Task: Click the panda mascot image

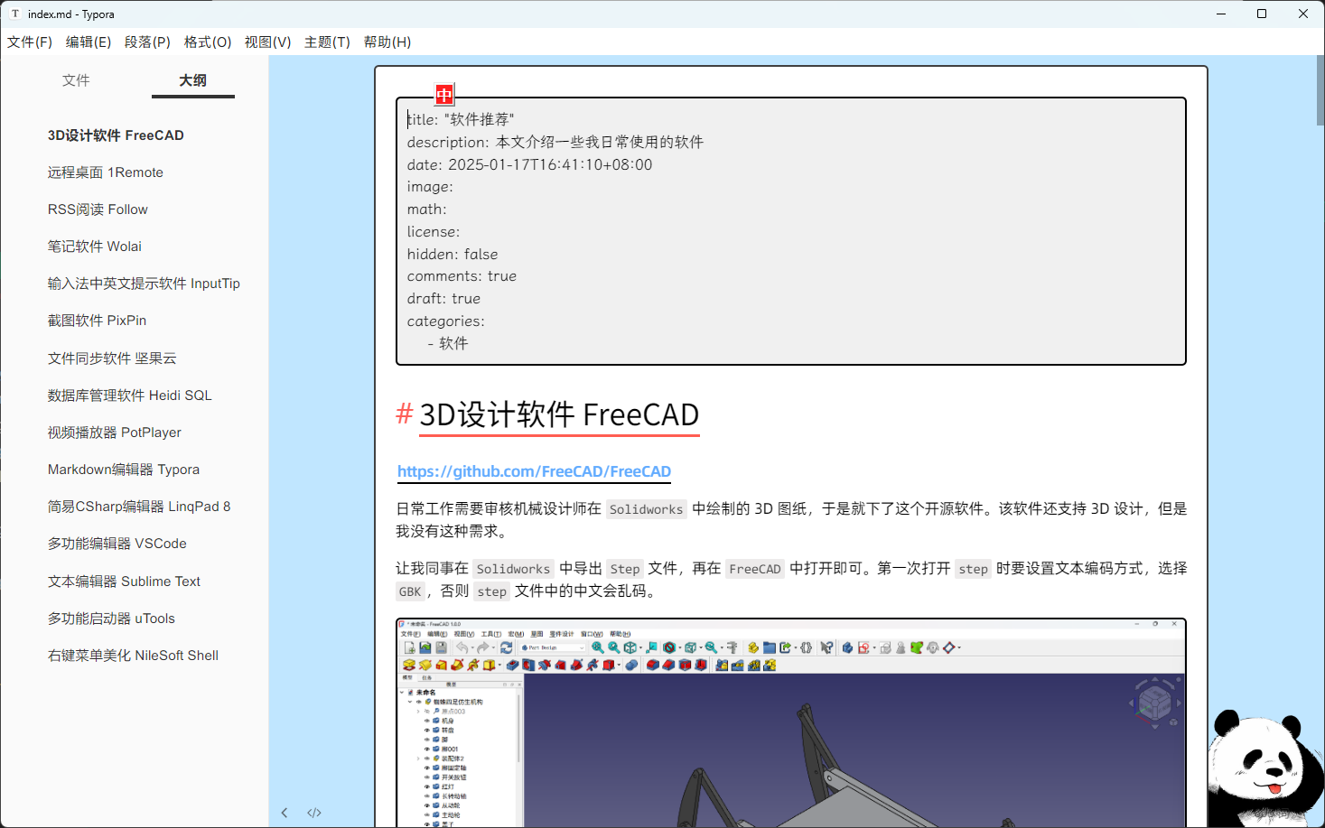Action: coord(1264,766)
